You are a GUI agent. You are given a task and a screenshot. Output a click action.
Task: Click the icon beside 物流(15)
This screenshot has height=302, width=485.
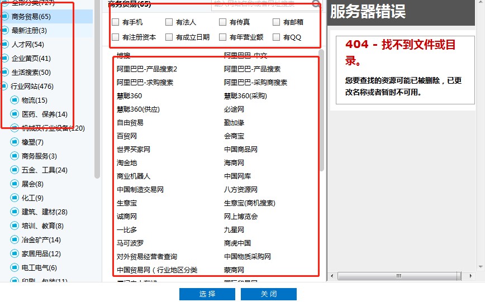[15, 100]
